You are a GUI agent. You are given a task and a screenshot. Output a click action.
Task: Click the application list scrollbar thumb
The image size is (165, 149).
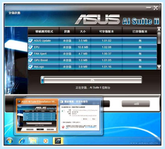[159, 38]
